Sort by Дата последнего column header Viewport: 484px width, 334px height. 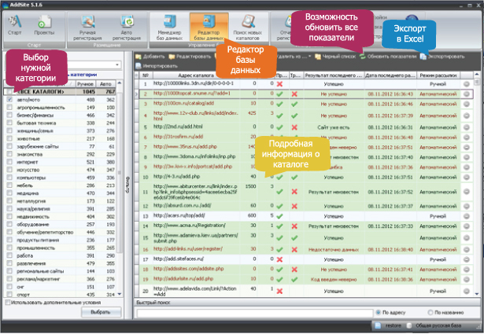[390, 75]
